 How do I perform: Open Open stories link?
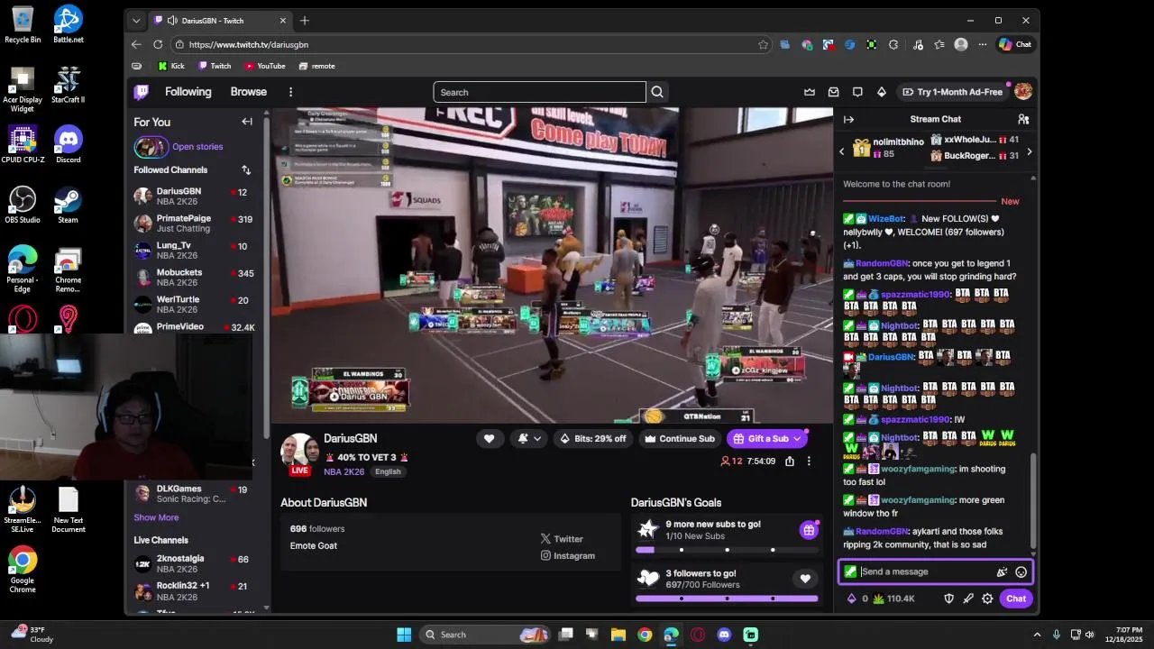tap(197, 146)
